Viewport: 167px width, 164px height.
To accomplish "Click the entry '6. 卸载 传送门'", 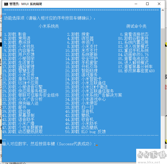I will (x=80, y=42).
